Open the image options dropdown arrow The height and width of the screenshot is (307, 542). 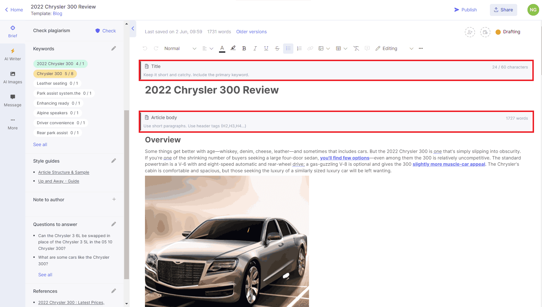(x=328, y=49)
